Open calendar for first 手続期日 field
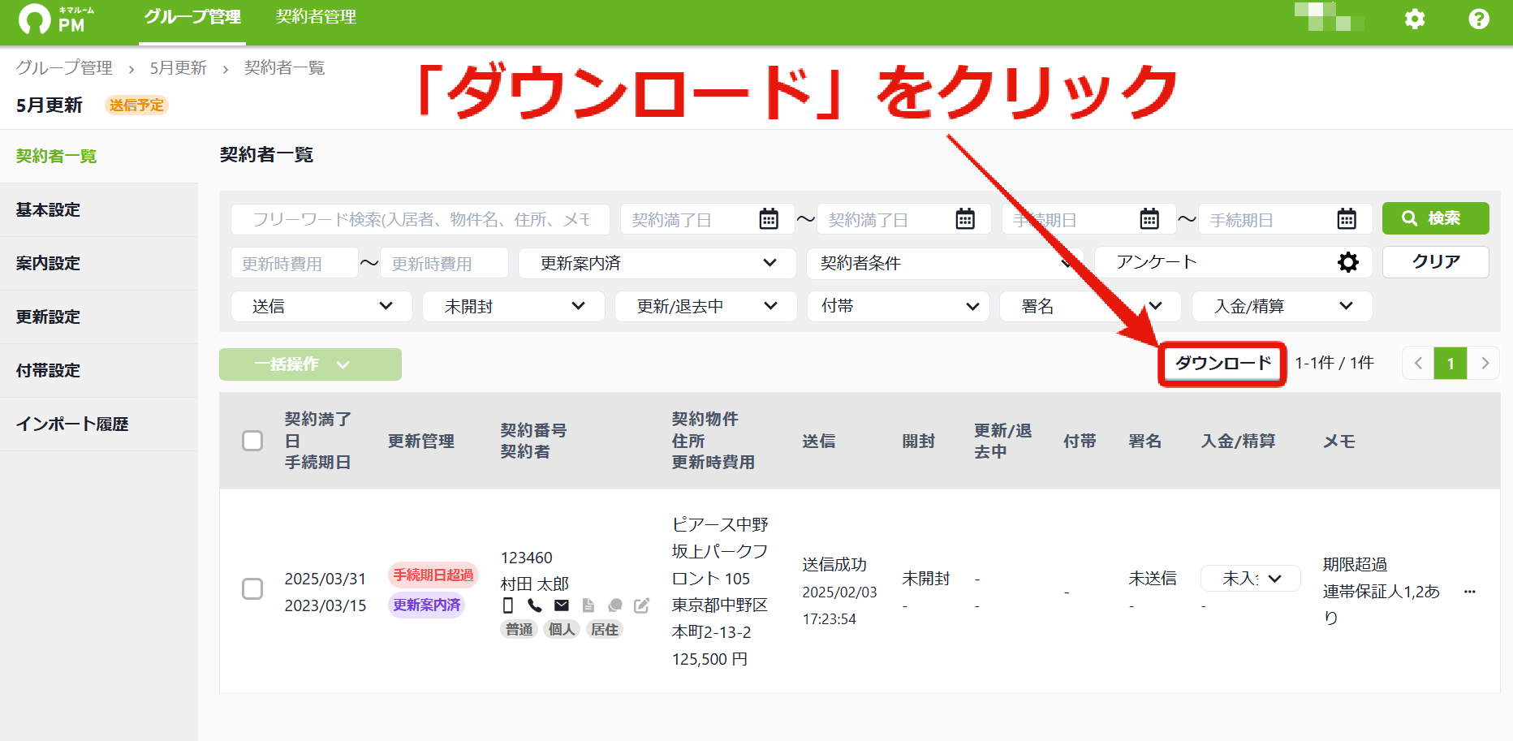The image size is (1513, 741). pyautogui.click(x=1149, y=219)
